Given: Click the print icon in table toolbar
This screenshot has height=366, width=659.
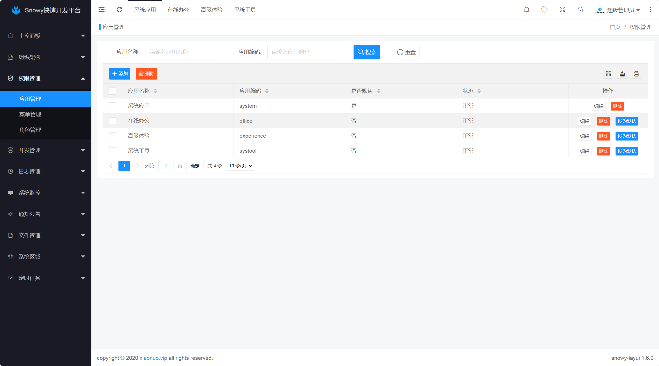Looking at the screenshot, I should (x=636, y=74).
